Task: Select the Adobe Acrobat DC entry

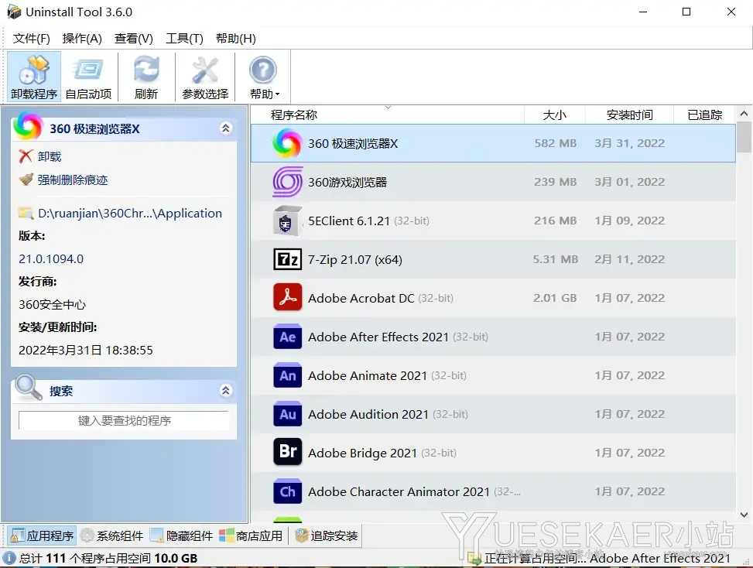Action: click(493, 298)
